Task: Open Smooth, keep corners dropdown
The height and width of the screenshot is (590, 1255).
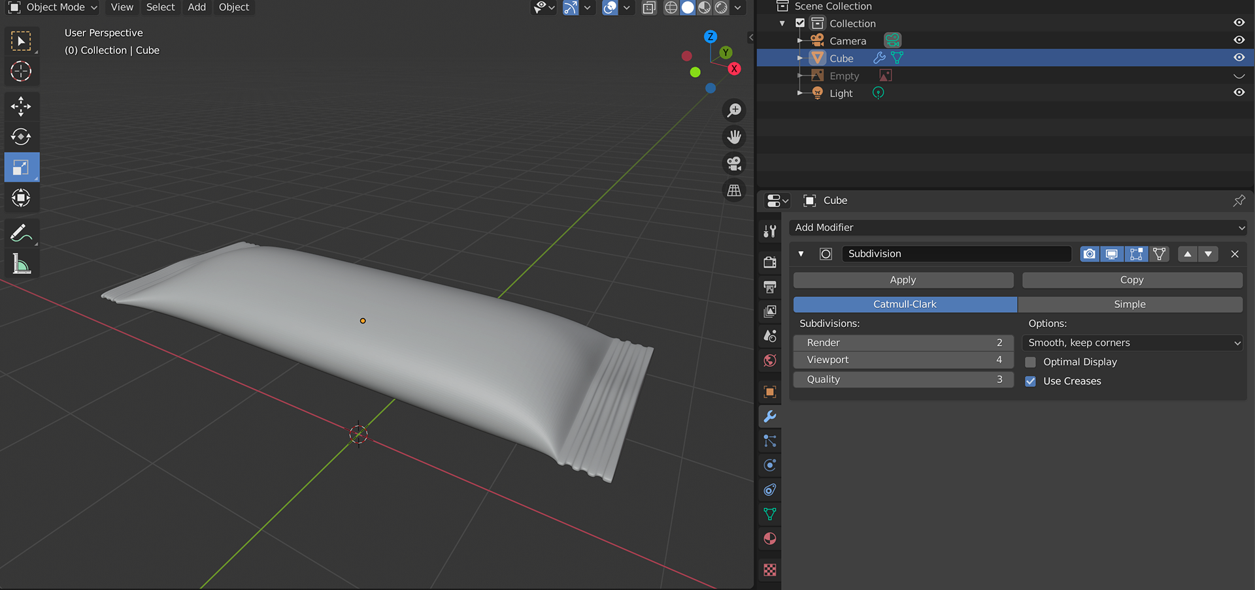Action: click(x=1132, y=343)
